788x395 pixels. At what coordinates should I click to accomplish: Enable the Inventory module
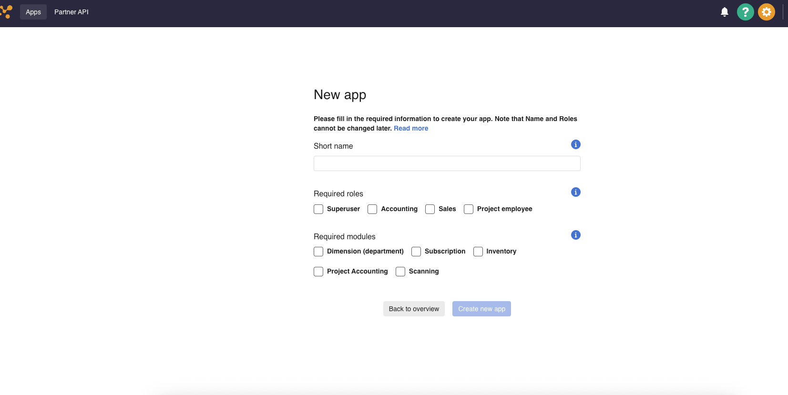(478, 252)
